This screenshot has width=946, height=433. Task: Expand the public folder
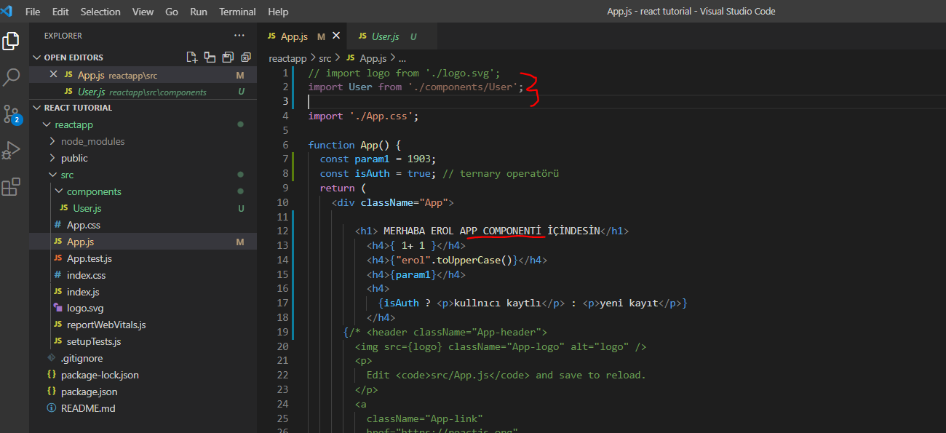click(x=74, y=158)
